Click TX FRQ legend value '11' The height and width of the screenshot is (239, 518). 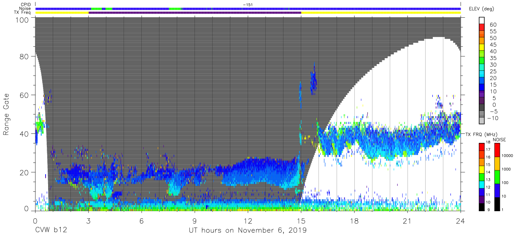click(487, 195)
